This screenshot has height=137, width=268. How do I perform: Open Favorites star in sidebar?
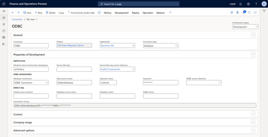4,24
